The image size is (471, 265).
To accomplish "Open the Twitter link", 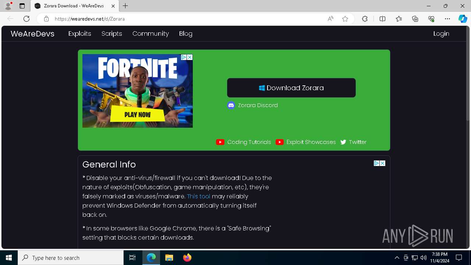I will click(x=353, y=142).
